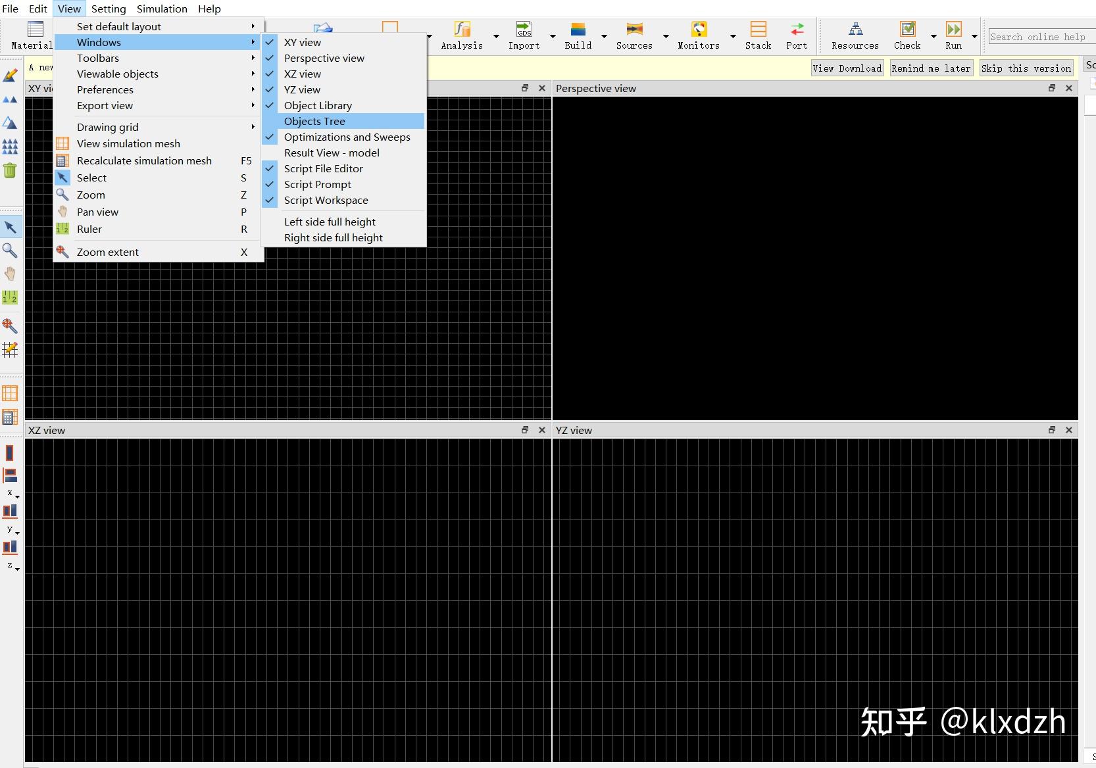Click the Check icon in toolbar

pos(907,36)
